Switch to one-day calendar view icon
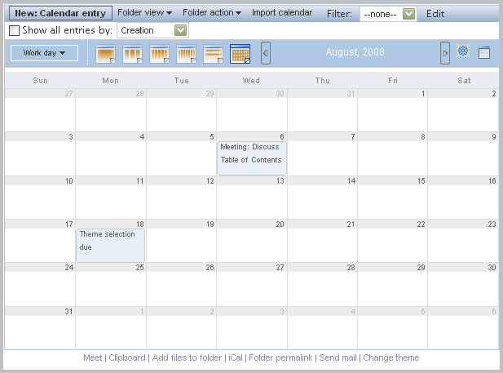The height and width of the screenshot is (373, 503). 105,54
